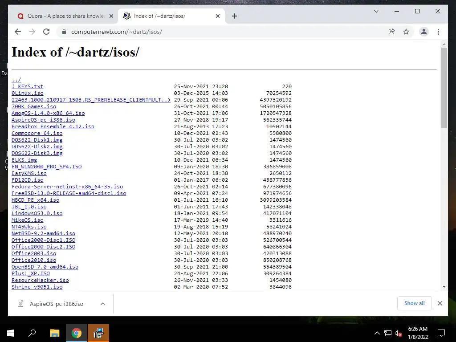This screenshot has height=342, width=456.
Task: Open tab search dropdown arrow
Action: [x=376, y=11]
